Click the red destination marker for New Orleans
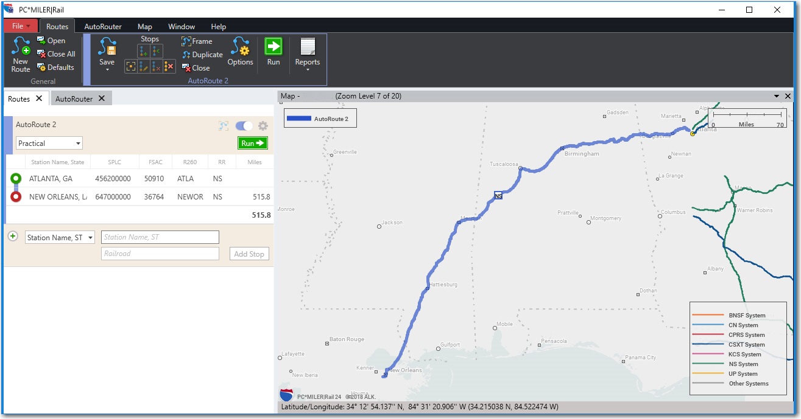801x419 pixels. [x=16, y=197]
